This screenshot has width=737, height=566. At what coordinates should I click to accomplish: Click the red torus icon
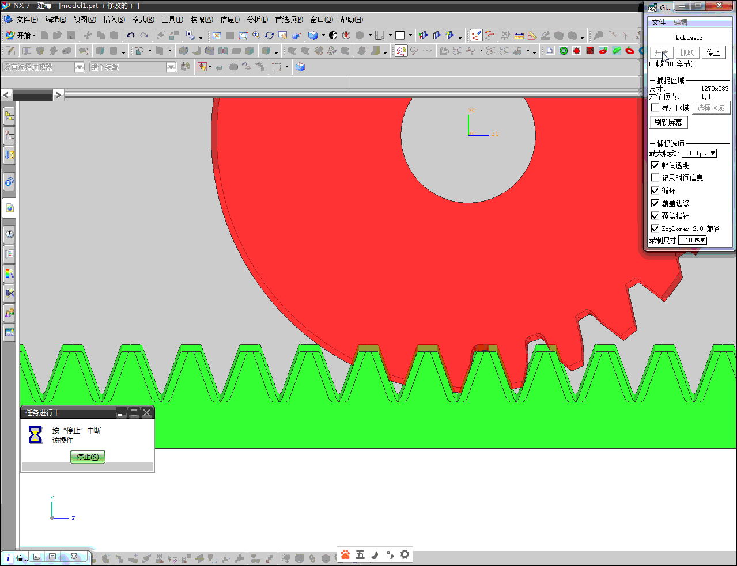(630, 51)
